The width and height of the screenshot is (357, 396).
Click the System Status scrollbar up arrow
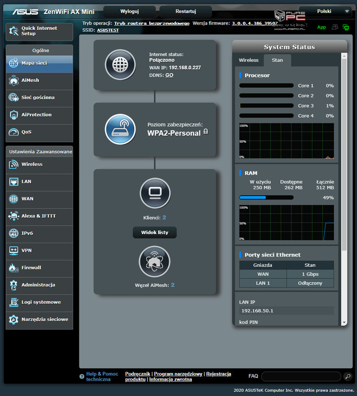click(x=344, y=56)
